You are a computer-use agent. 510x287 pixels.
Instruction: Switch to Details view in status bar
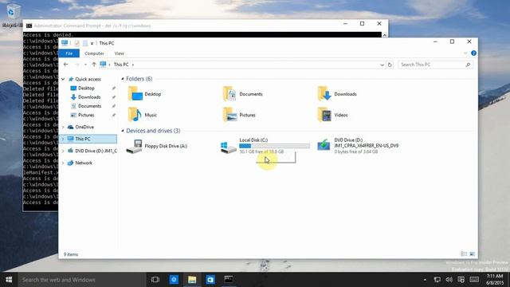[x=464, y=254]
